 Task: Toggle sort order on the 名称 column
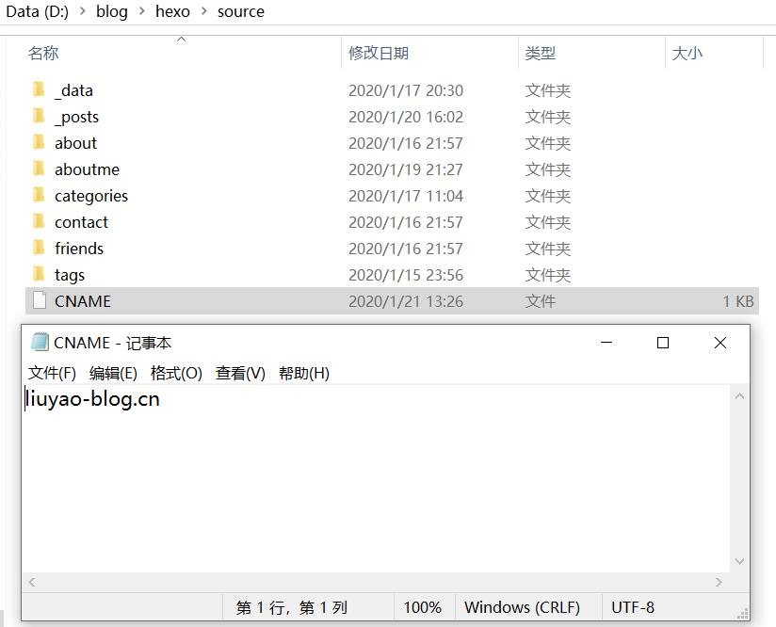[43, 54]
